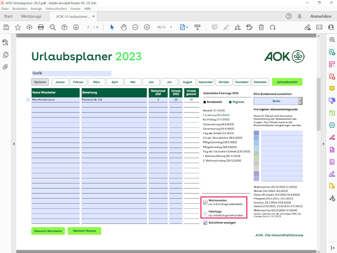Open the Datei menu

[x=5, y=8]
